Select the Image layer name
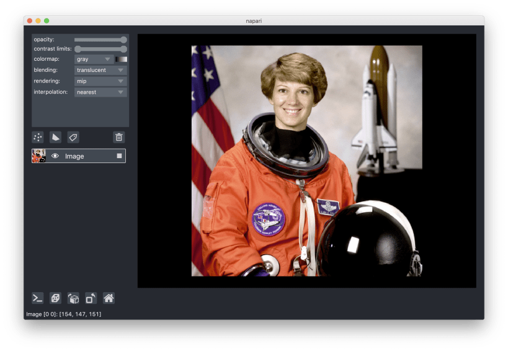The height and width of the screenshot is (351, 508). tap(74, 156)
